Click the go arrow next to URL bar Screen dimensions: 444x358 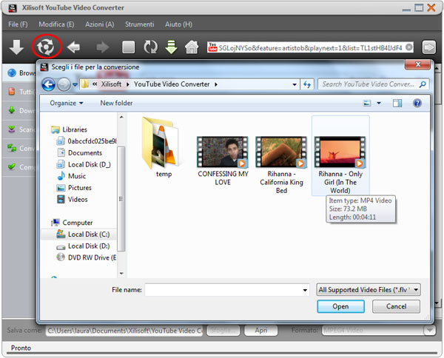428,47
